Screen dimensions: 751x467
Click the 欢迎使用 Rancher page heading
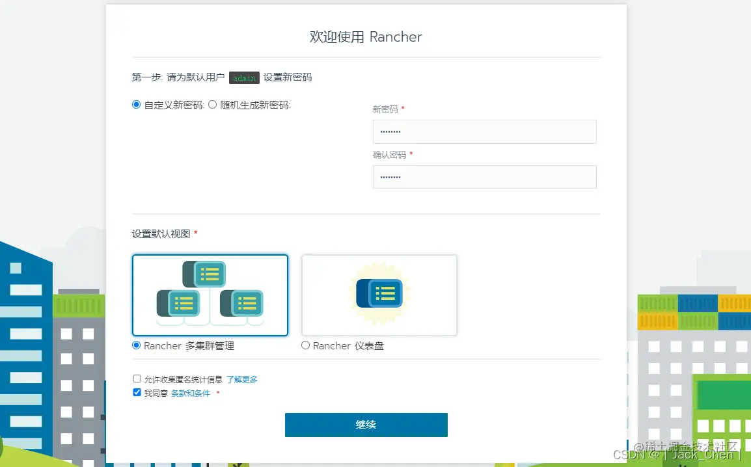(x=366, y=37)
